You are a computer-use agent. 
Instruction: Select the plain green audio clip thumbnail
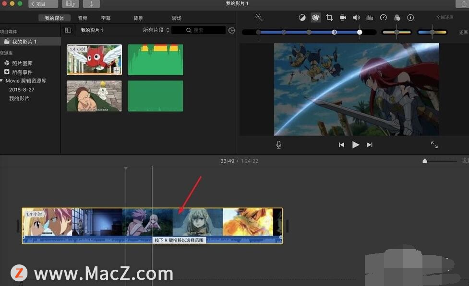(x=156, y=96)
